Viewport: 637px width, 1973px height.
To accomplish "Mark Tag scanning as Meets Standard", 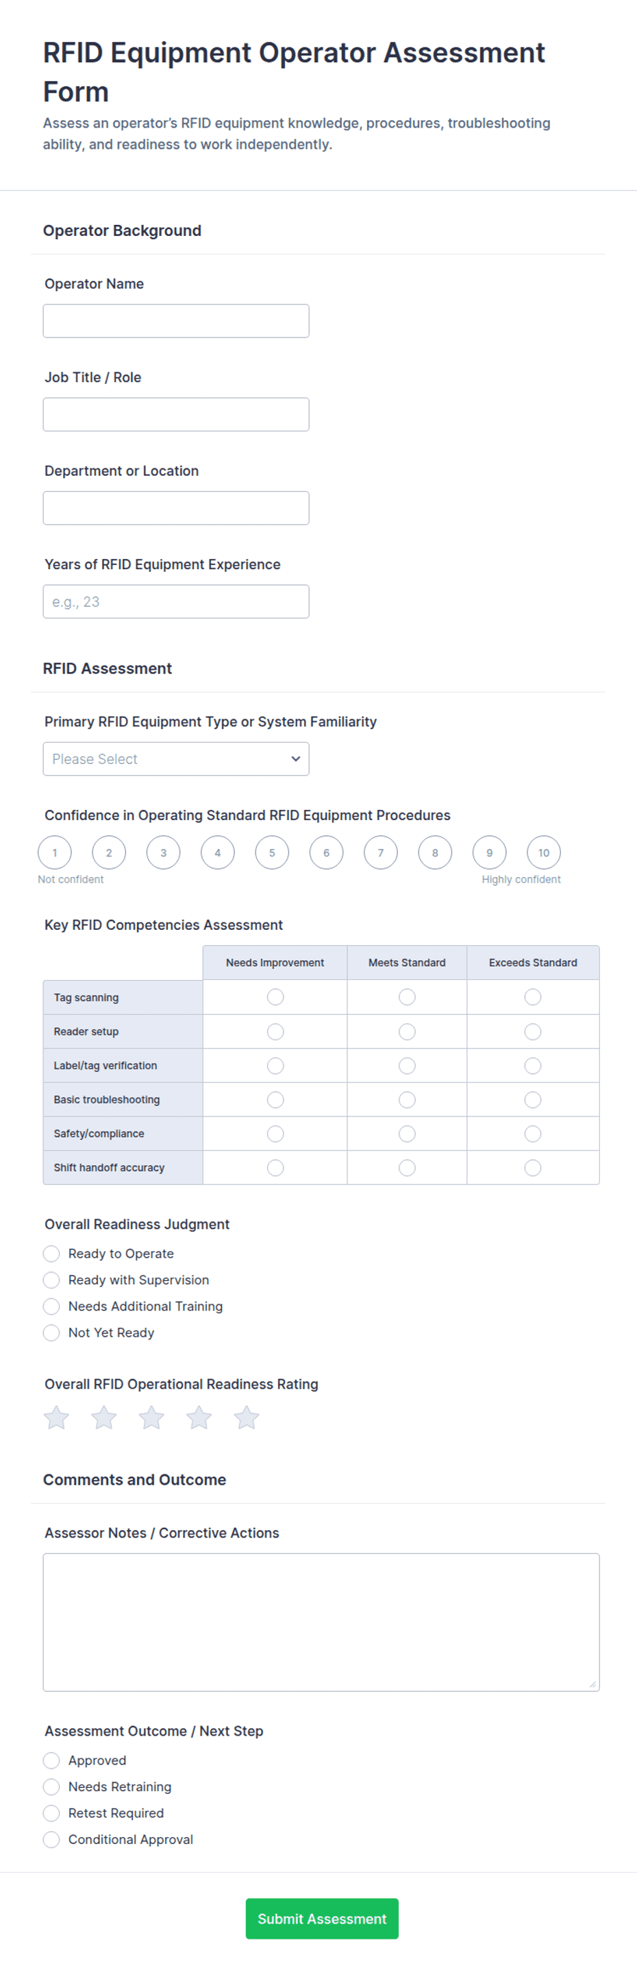I will (x=407, y=996).
